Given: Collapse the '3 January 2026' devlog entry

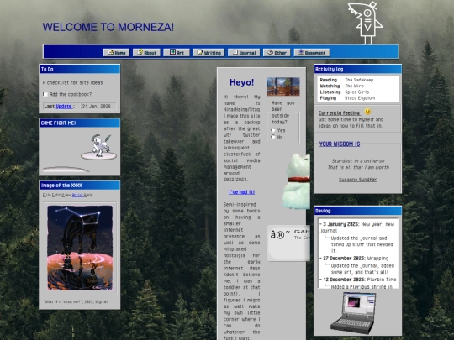Looking at the screenshot, I should coord(340,224).
